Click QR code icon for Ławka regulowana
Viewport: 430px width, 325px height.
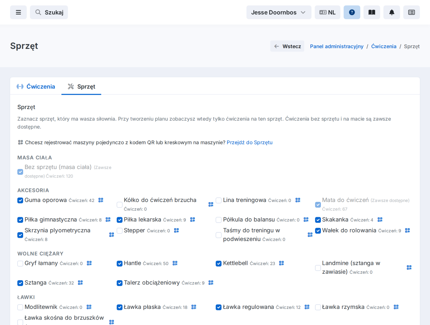[x=307, y=307]
